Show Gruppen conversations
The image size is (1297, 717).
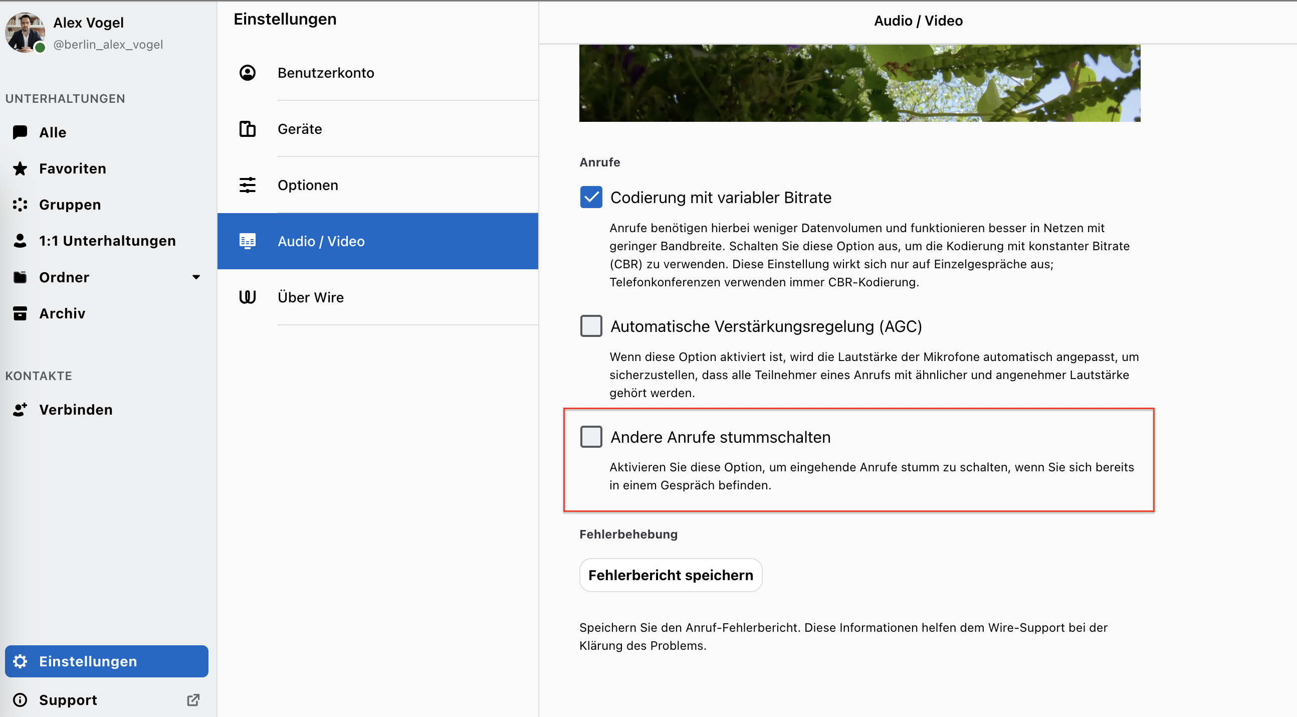107,205
